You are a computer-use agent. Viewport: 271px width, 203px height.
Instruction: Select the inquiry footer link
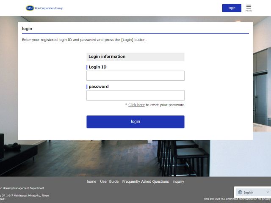click(x=178, y=181)
